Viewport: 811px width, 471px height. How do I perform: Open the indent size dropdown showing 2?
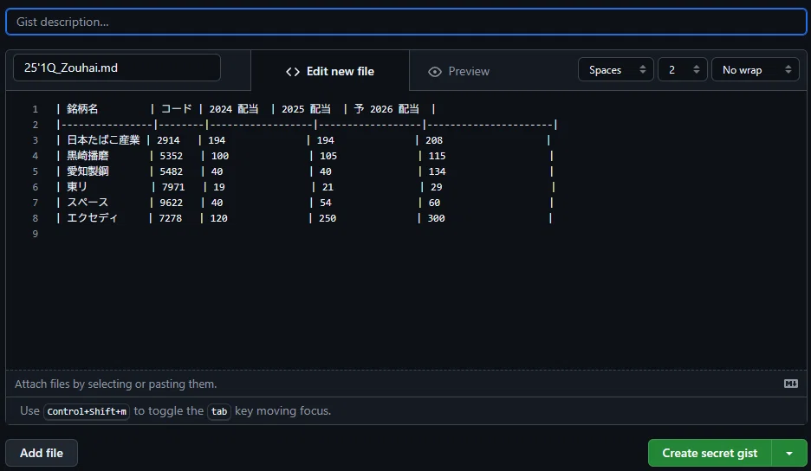coord(682,70)
